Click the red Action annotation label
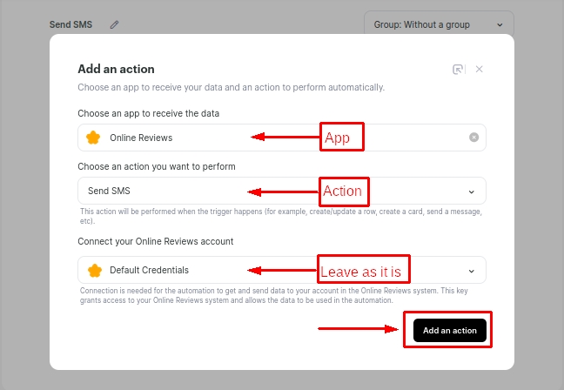The height and width of the screenshot is (390, 564). point(342,191)
